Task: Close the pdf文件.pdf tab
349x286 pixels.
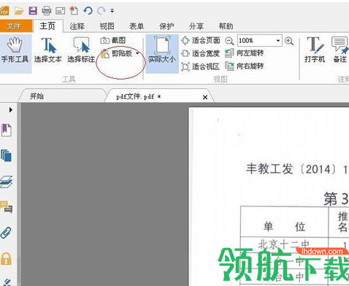Action: coord(205,97)
